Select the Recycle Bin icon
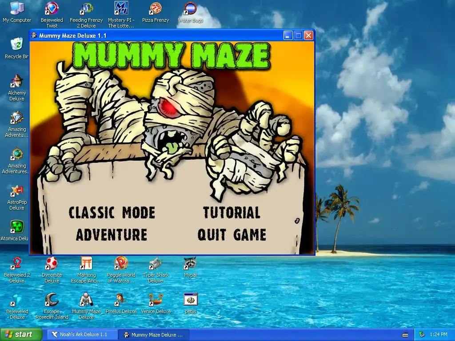The width and height of the screenshot is (455, 341). click(x=16, y=48)
